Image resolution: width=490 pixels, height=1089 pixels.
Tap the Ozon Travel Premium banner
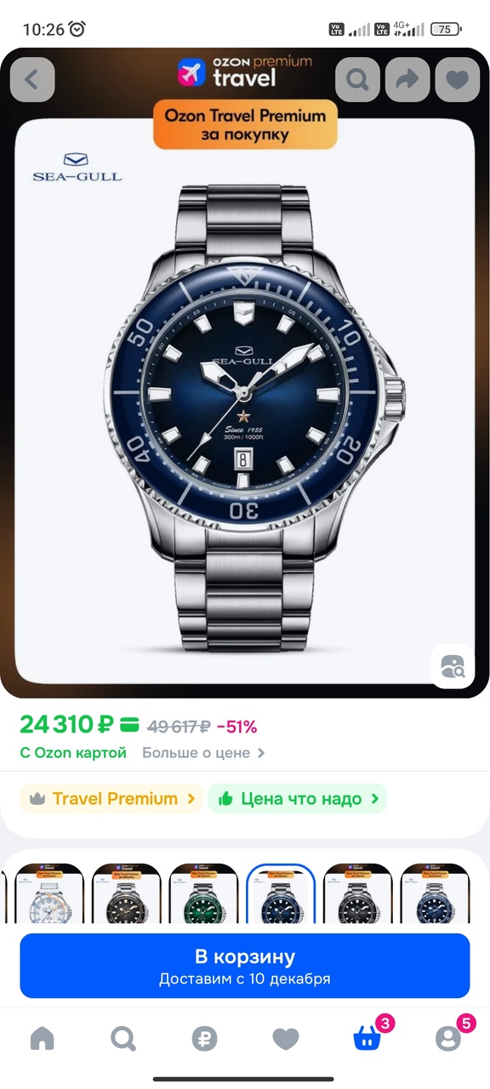point(245,124)
